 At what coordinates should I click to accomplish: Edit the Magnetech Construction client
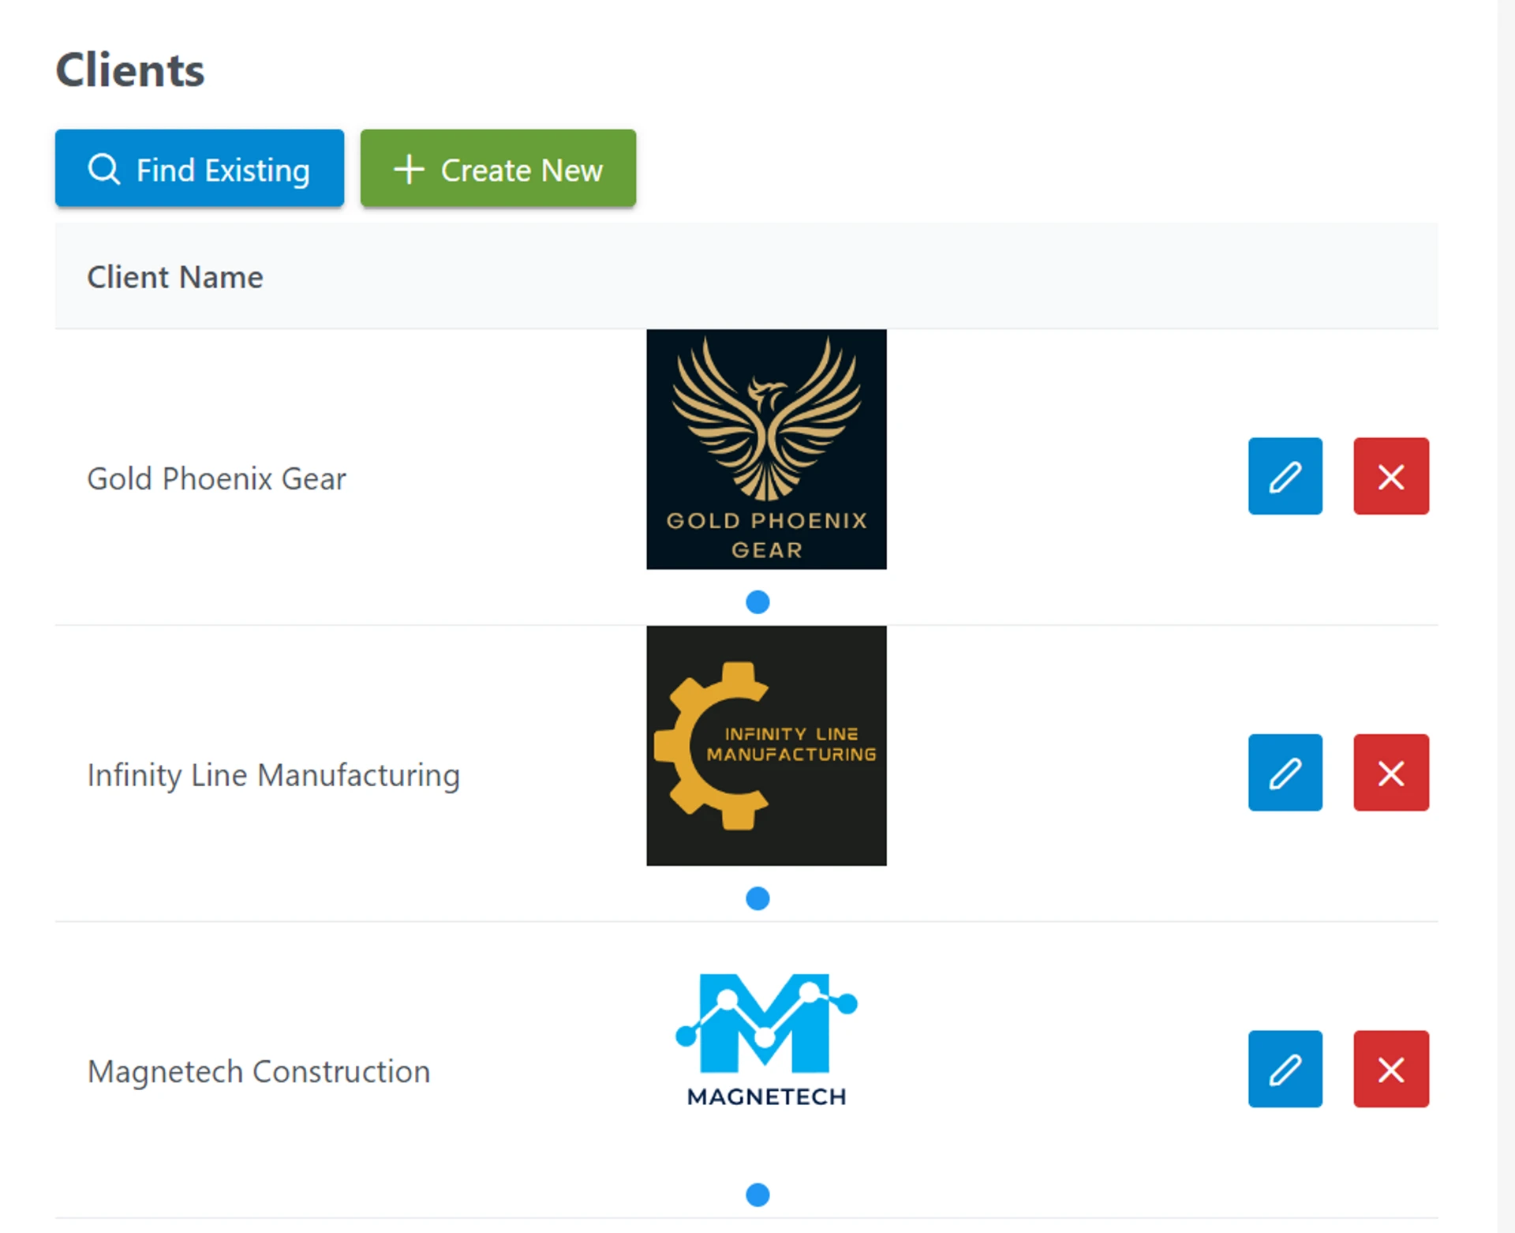click(x=1285, y=1069)
